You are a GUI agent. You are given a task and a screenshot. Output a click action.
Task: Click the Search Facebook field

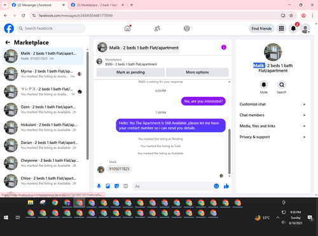pyautogui.click(x=51, y=29)
